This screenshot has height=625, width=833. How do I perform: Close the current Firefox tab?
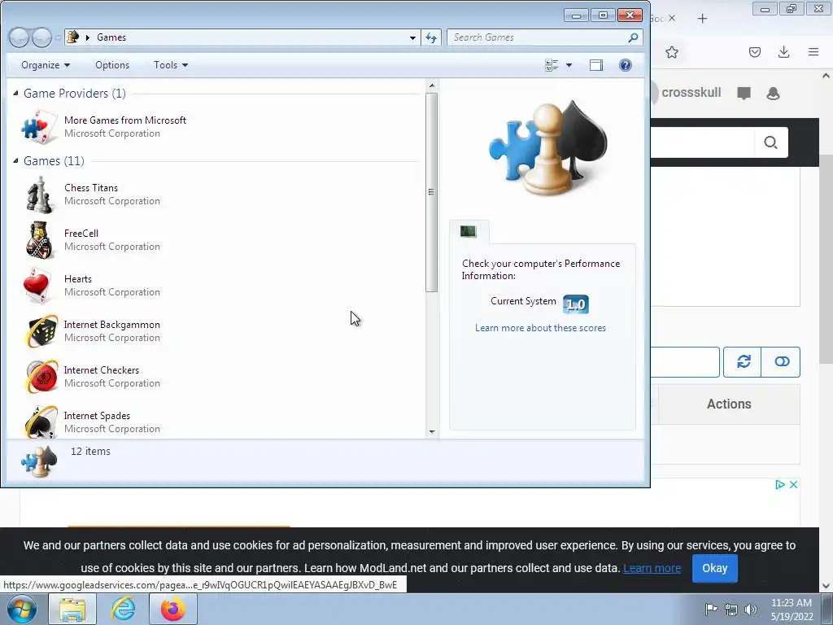point(671,18)
